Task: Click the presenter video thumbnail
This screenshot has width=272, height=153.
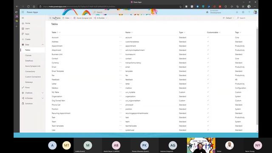Action: [x=201, y=145]
